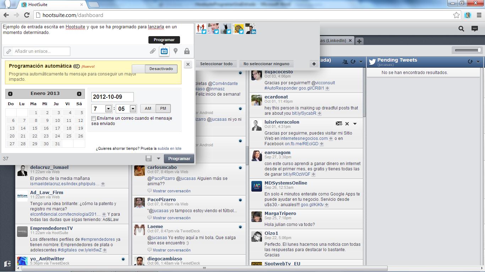485x272 pixels.
Task: Select PM for the scheduled time
Action: click(163, 108)
